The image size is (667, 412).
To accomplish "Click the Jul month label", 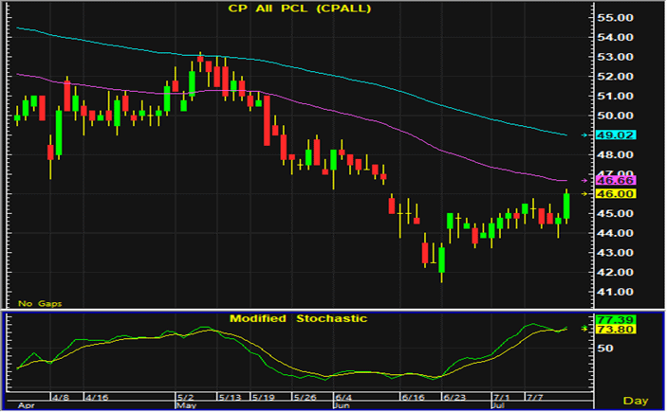I will point(498,405).
